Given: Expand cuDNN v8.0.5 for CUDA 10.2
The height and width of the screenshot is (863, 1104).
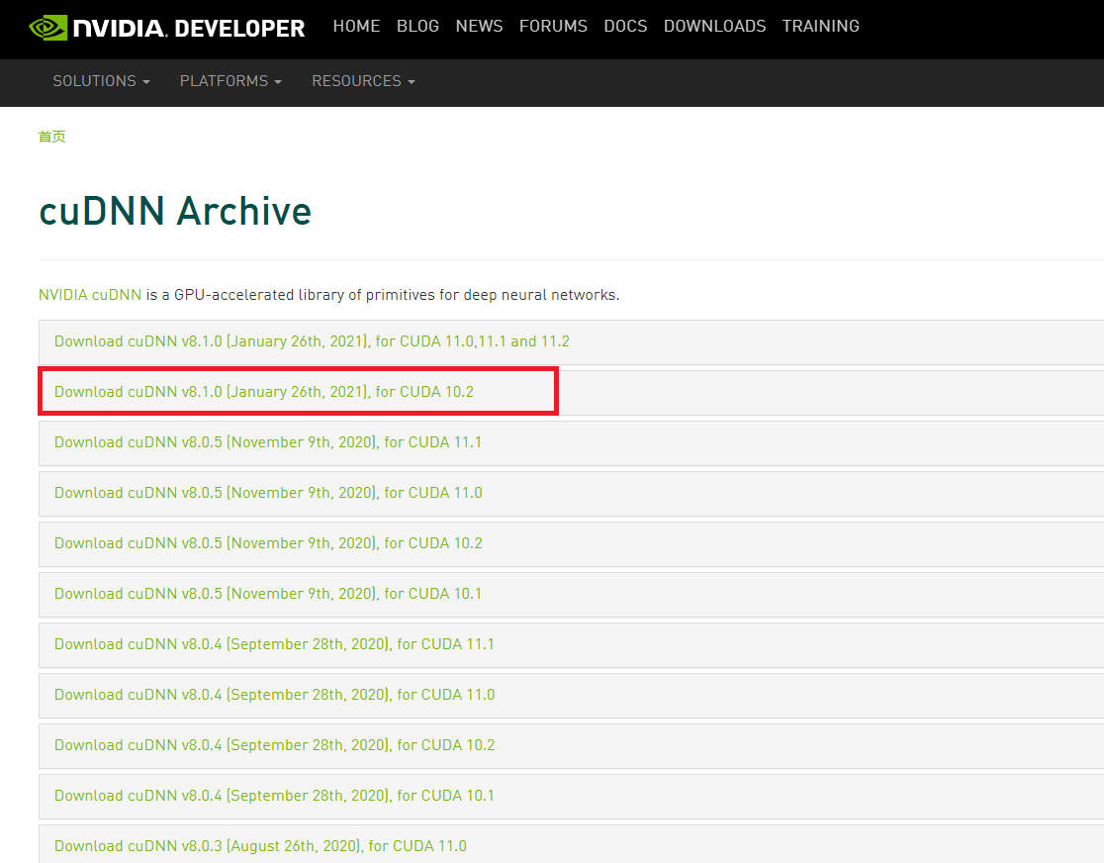Looking at the screenshot, I should coord(268,543).
